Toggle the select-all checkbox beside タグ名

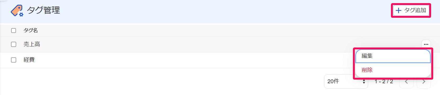click(14, 31)
